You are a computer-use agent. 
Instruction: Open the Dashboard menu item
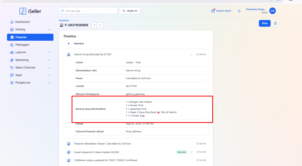click(x=22, y=22)
